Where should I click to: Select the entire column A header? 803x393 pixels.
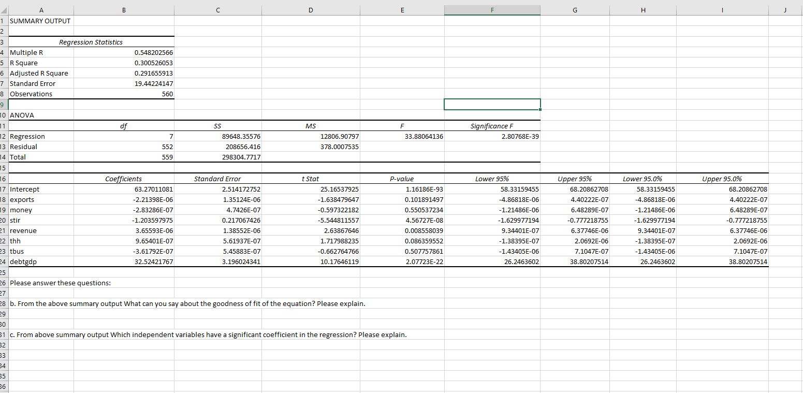[41, 8]
